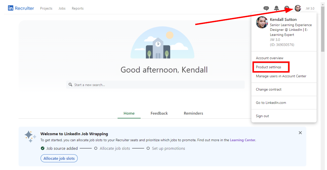Switch to the Reminders tab
The image size is (327, 170).
click(x=193, y=113)
